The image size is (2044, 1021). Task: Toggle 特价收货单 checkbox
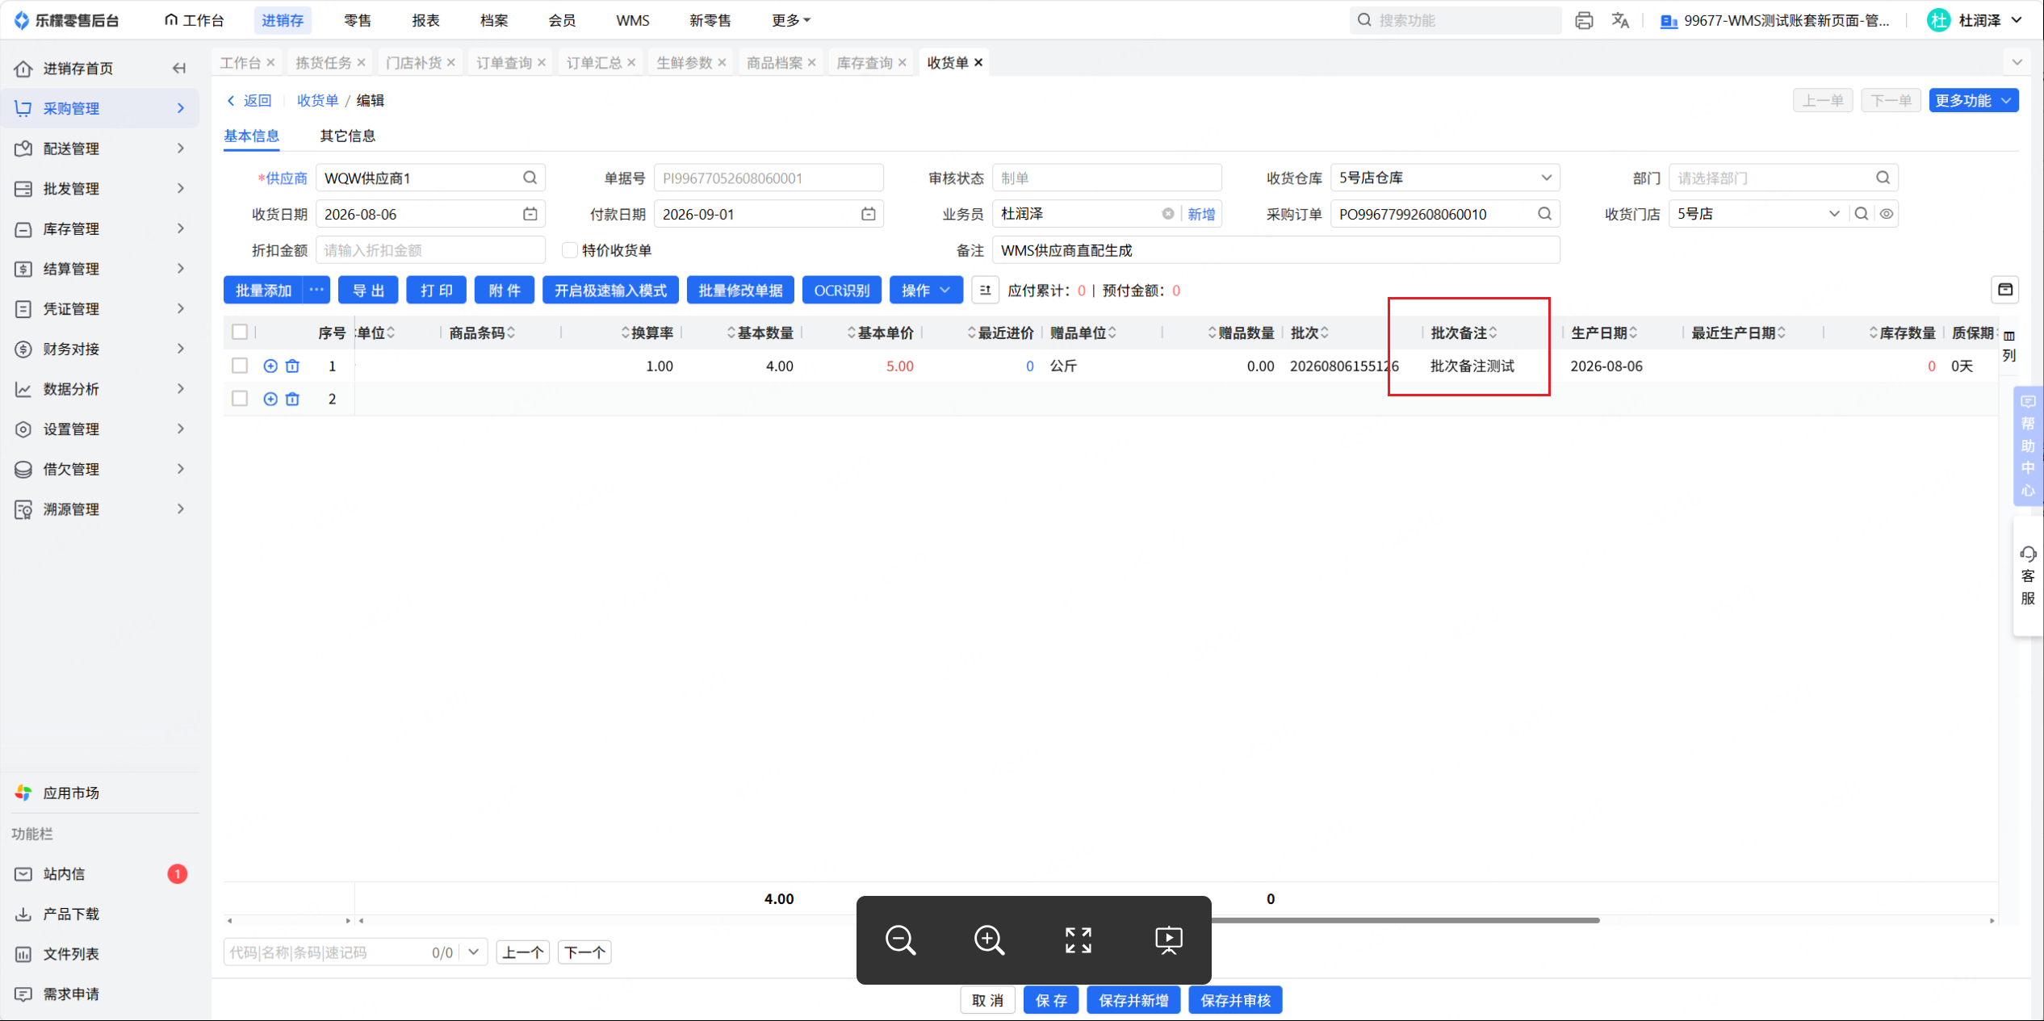(x=569, y=250)
